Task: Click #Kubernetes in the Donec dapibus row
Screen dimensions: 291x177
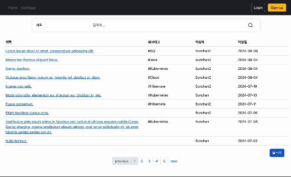Action: (158, 68)
